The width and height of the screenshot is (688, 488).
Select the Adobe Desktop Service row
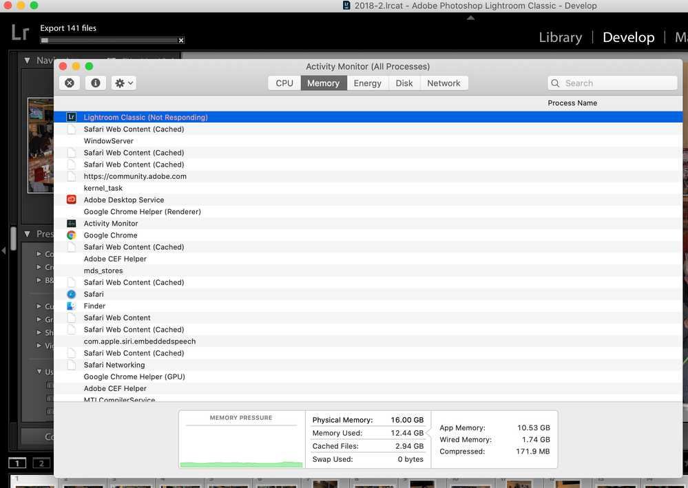[x=368, y=200]
